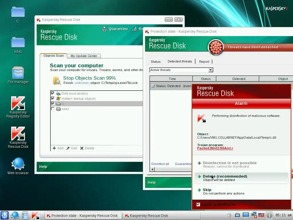The image size is (293, 220).
Task: Click Stop Objects Scan 99% link
Action: coord(89,78)
